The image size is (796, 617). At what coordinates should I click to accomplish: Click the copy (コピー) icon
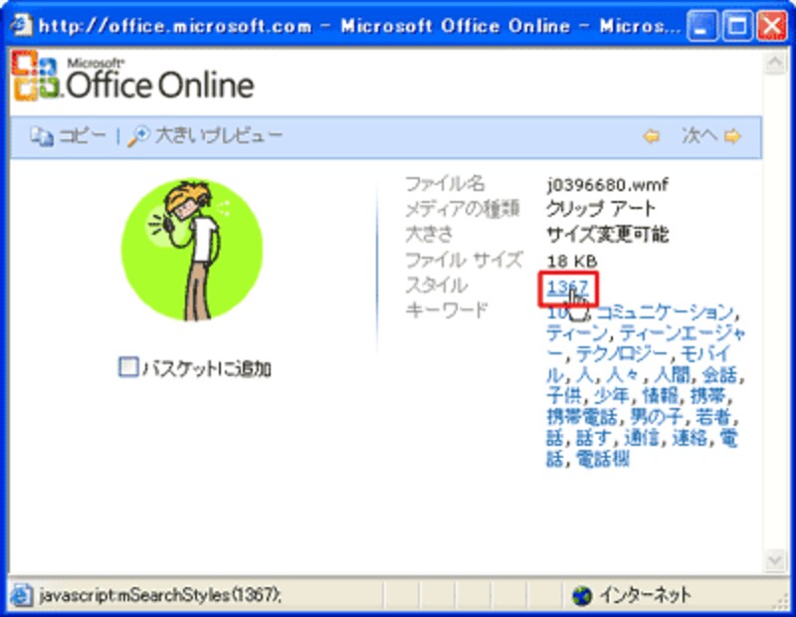(x=40, y=136)
